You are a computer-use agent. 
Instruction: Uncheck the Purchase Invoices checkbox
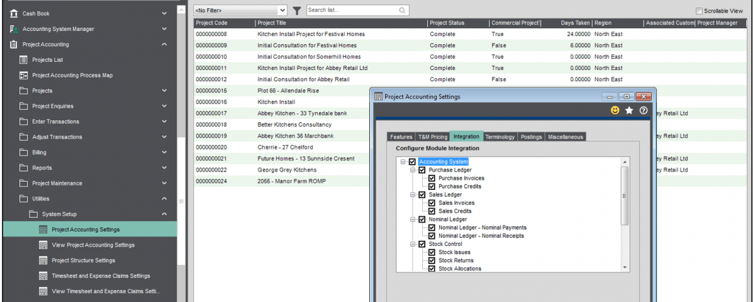pos(432,178)
